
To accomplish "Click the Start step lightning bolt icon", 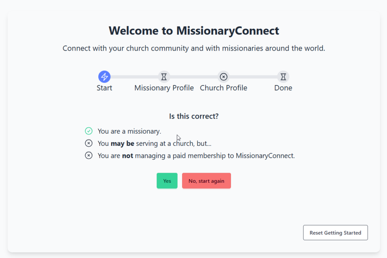I will point(104,77).
